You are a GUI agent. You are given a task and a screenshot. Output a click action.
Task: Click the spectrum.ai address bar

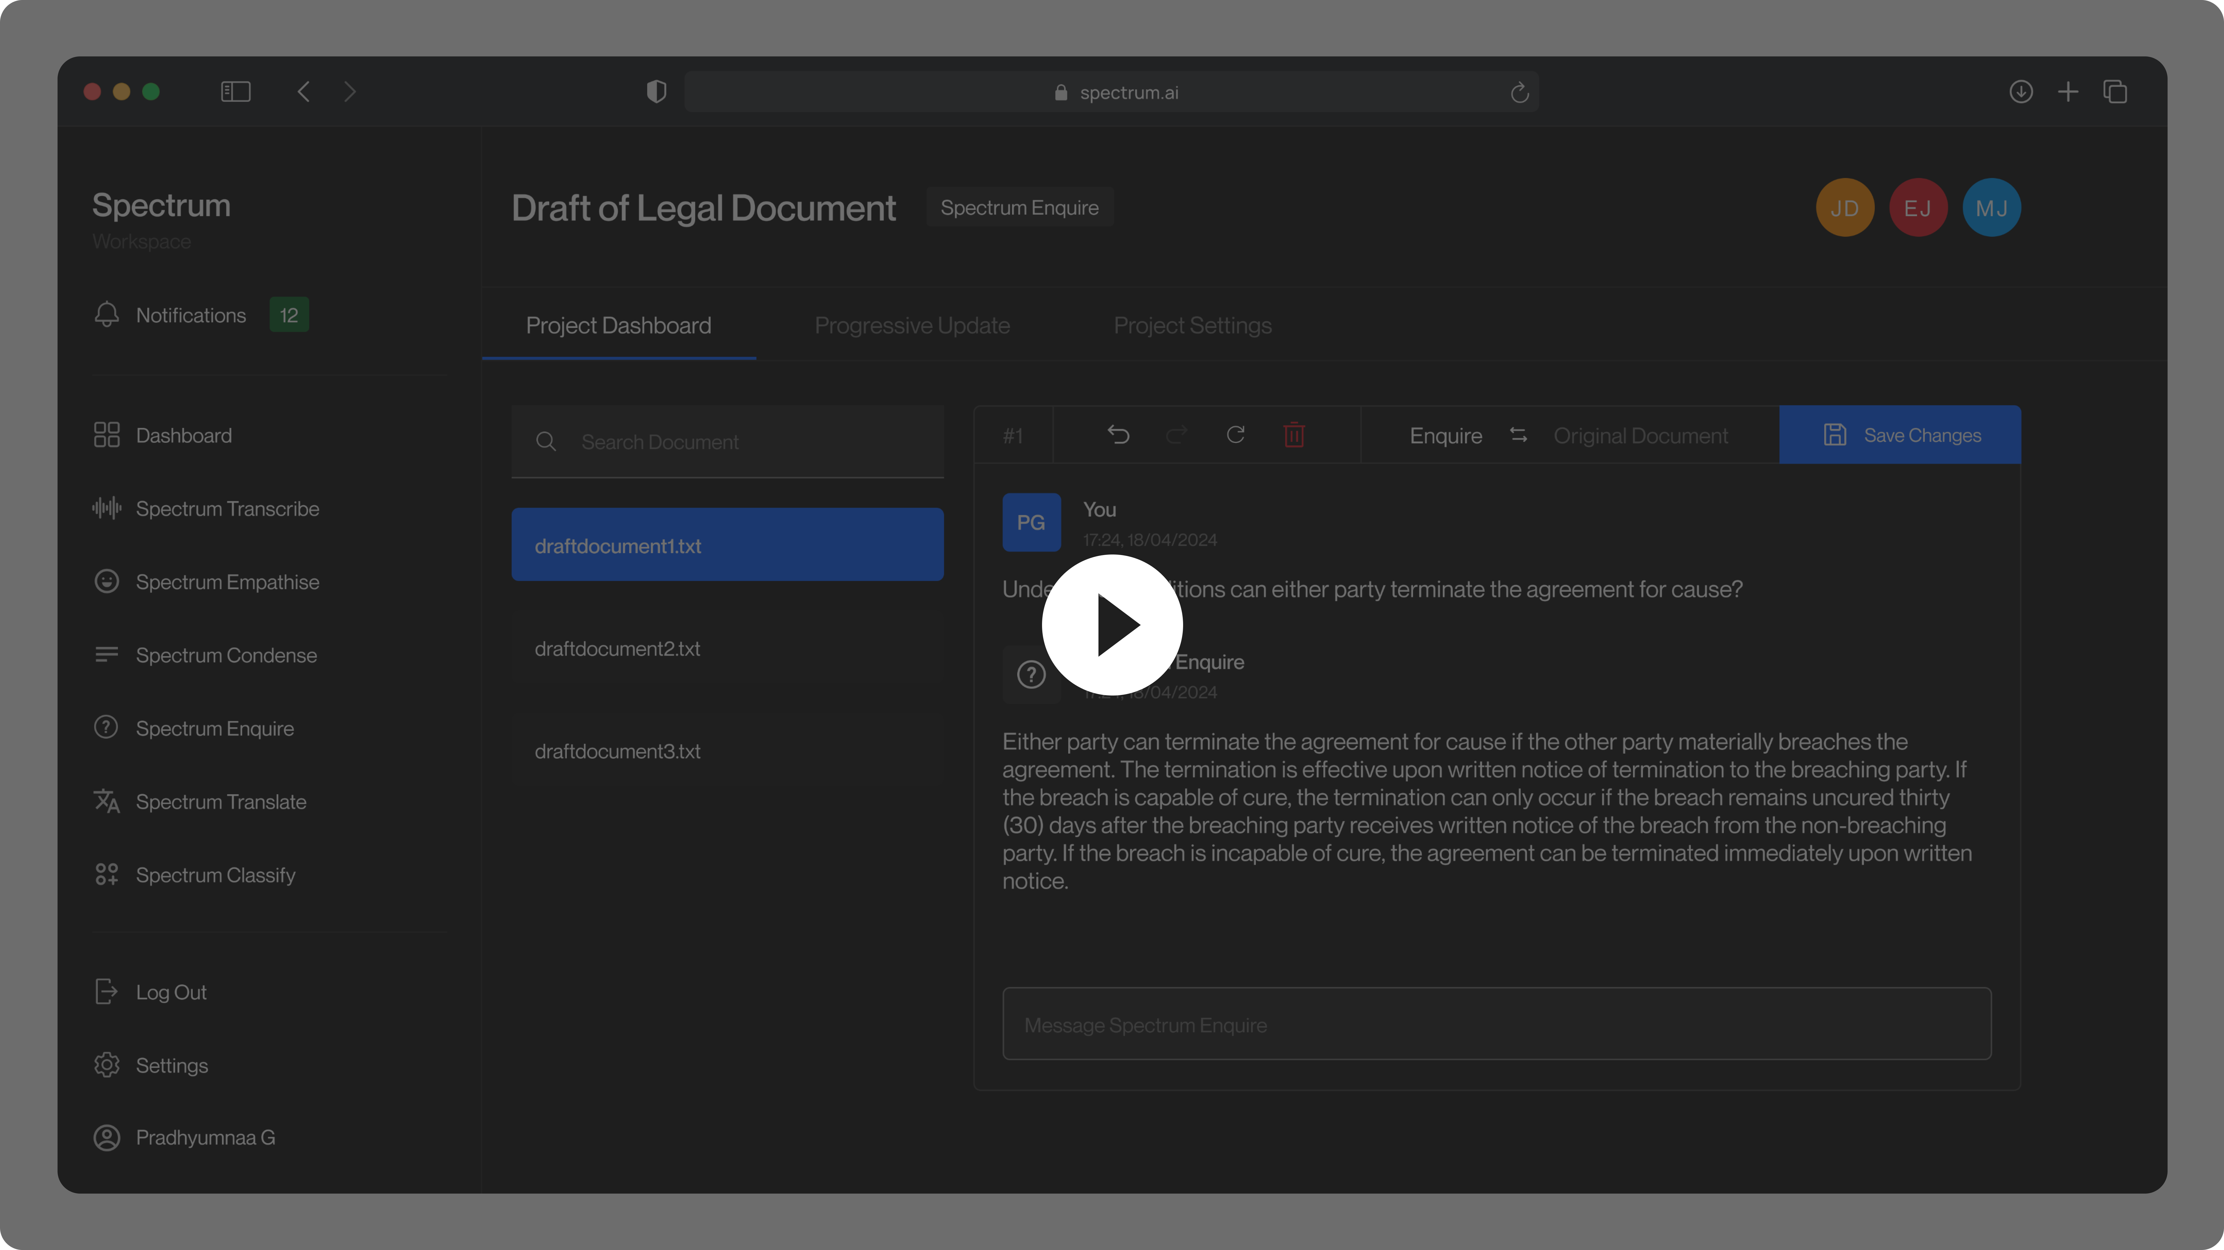(x=1111, y=93)
